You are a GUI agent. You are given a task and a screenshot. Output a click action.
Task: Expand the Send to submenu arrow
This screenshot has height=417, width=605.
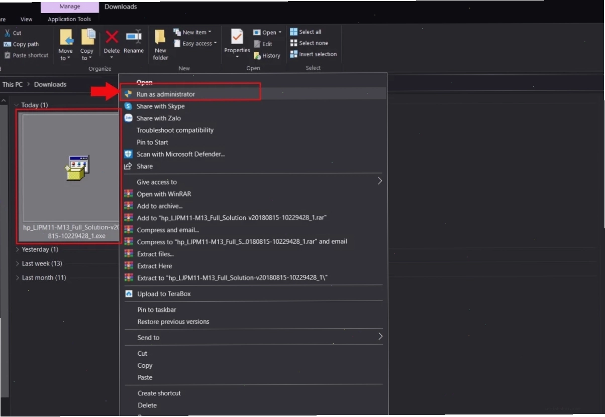[380, 336]
